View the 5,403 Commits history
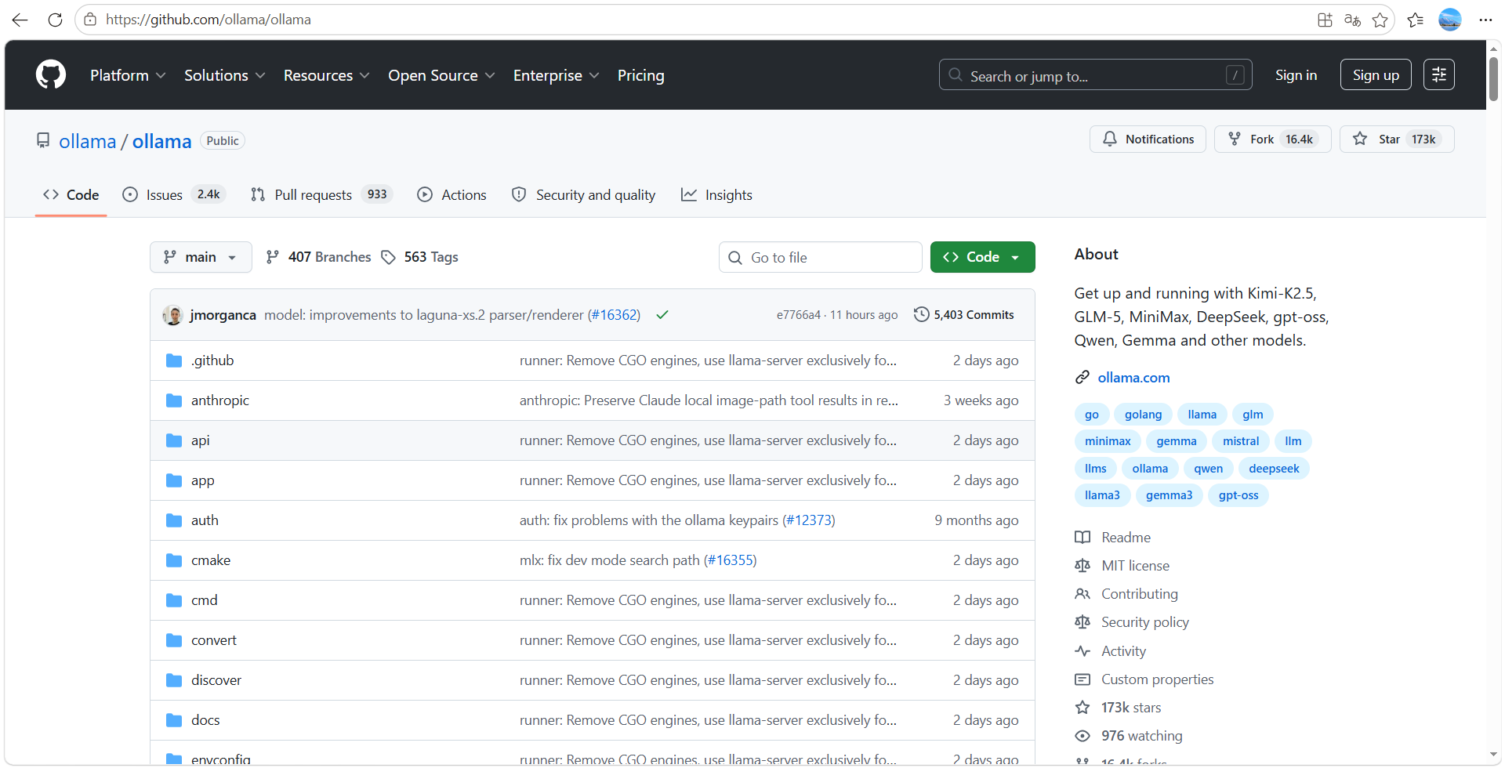The image size is (1505, 768). tap(964, 314)
